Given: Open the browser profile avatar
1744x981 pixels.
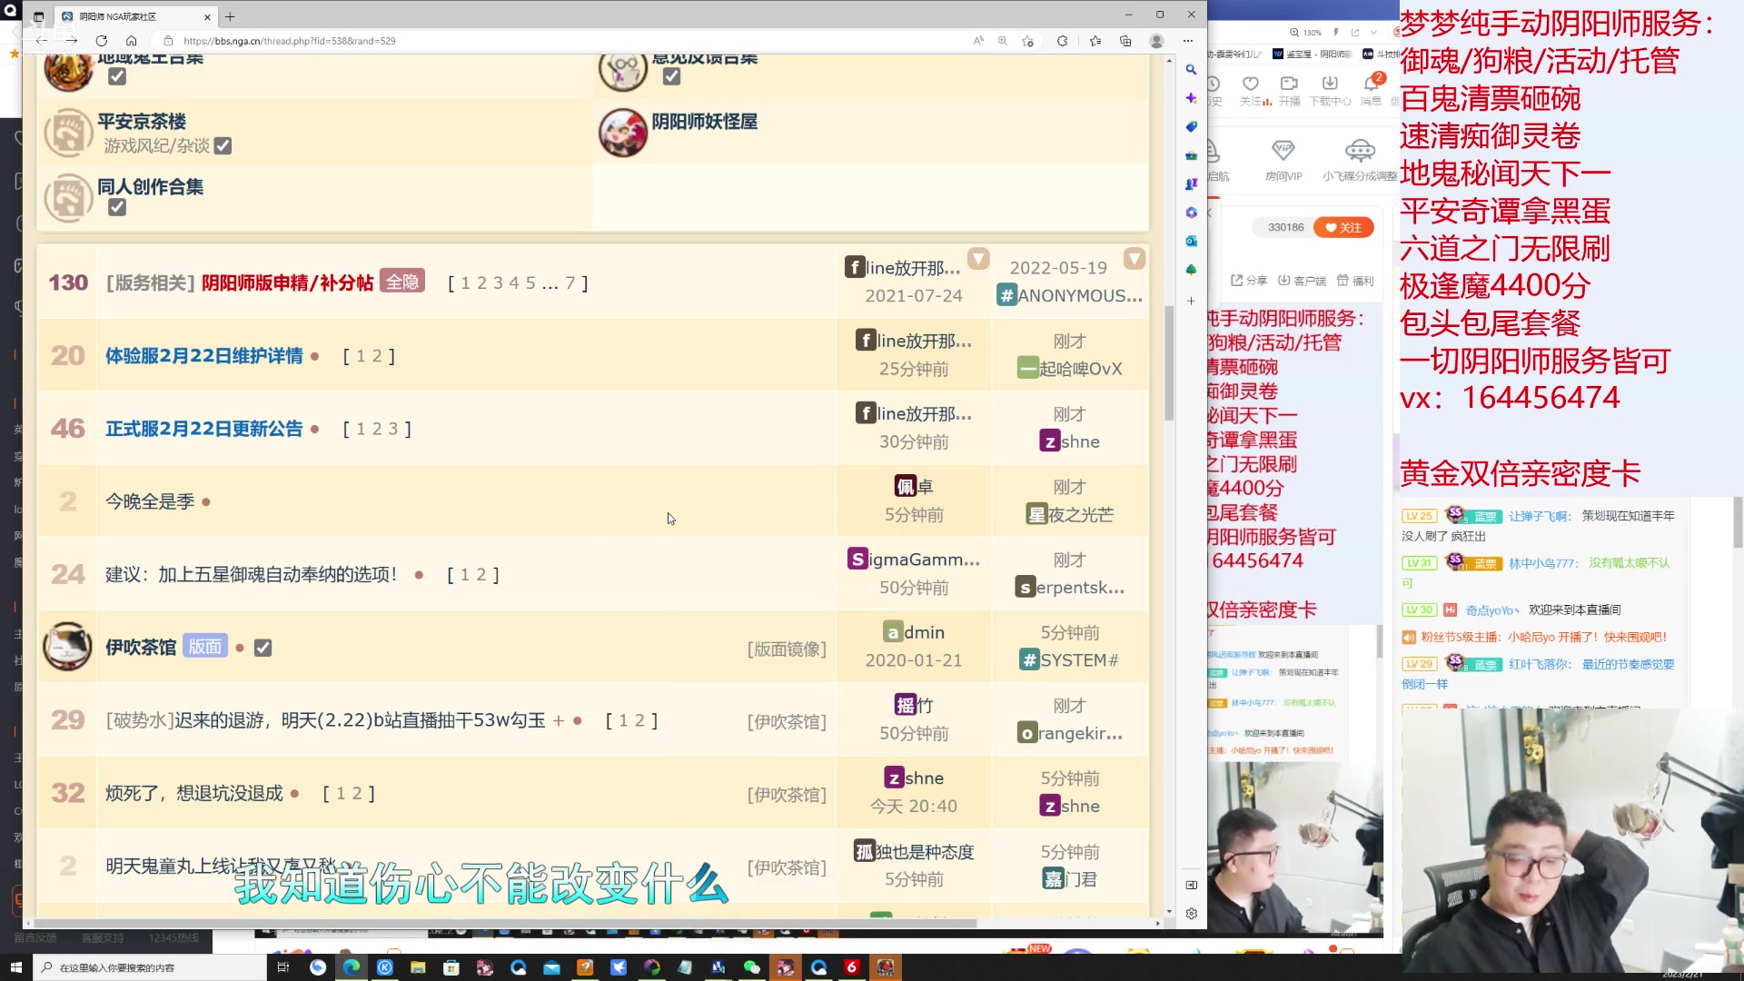Looking at the screenshot, I should (1156, 41).
